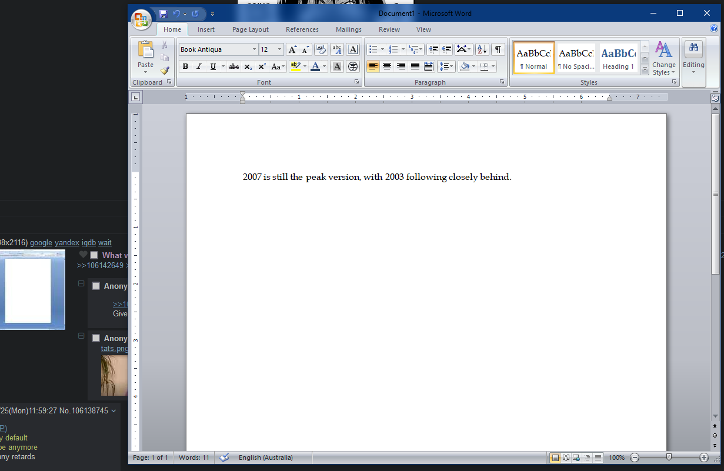This screenshot has height=471, width=724.
Task: Switch to the Insert tab
Action: pos(206,29)
